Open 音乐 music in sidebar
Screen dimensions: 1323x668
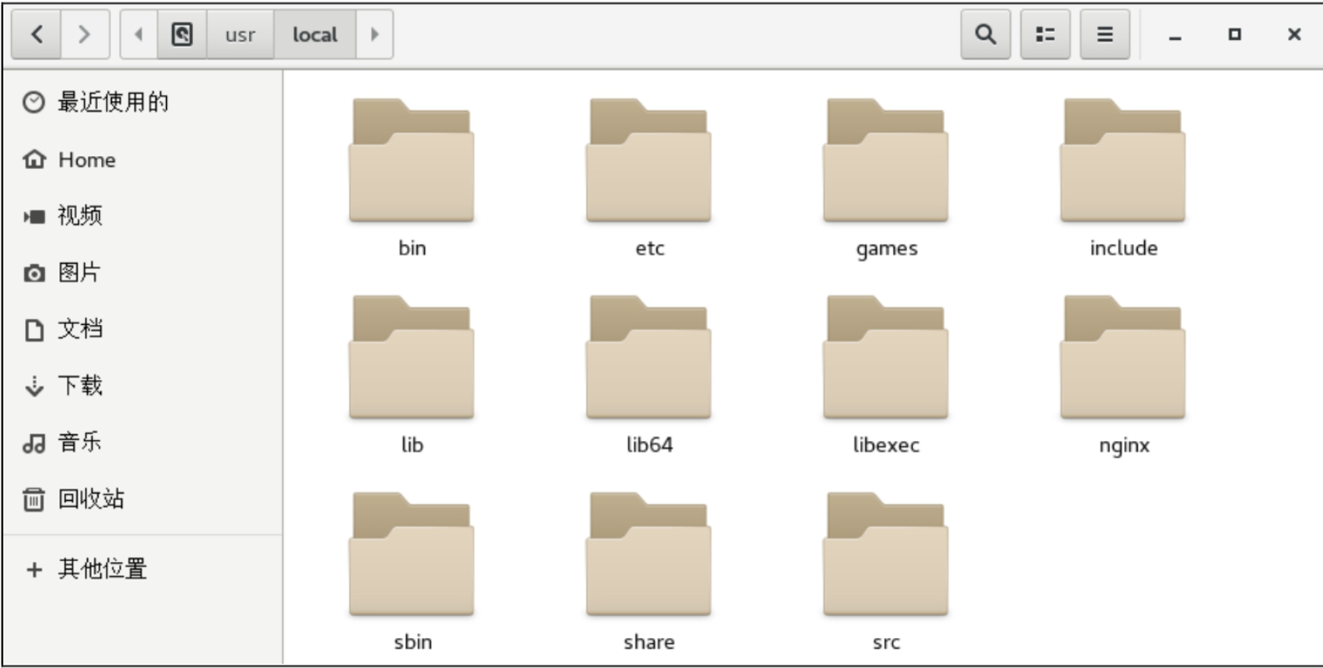point(143,443)
